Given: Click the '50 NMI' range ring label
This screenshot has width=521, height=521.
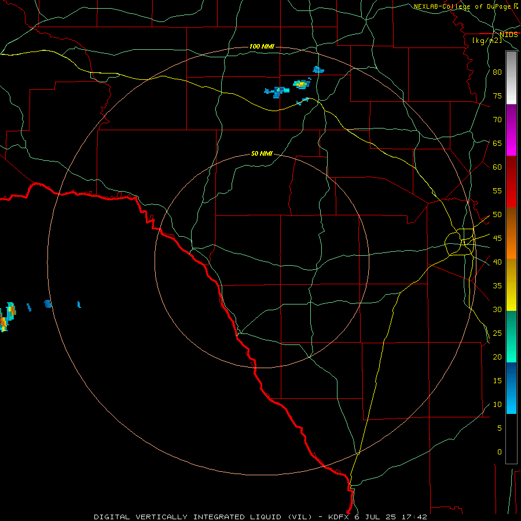Looking at the screenshot, I should tap(262, 153).
